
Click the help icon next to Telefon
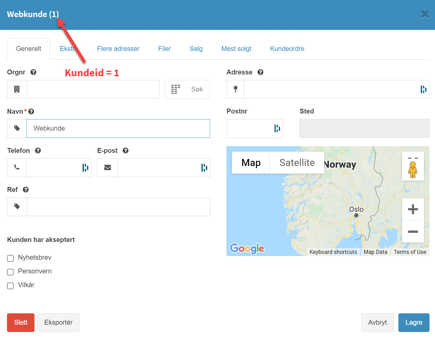tap(38, 151)
